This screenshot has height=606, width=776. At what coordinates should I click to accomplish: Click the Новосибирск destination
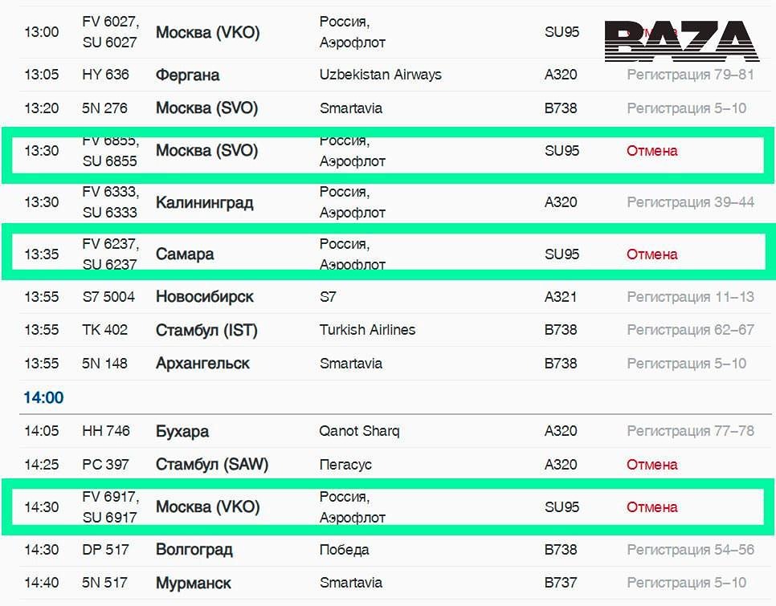point(204,297)
